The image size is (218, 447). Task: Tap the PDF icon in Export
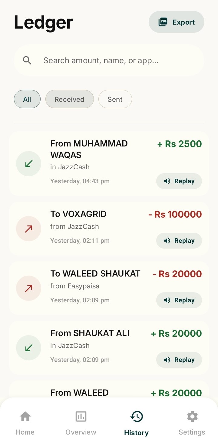point(163,22)
